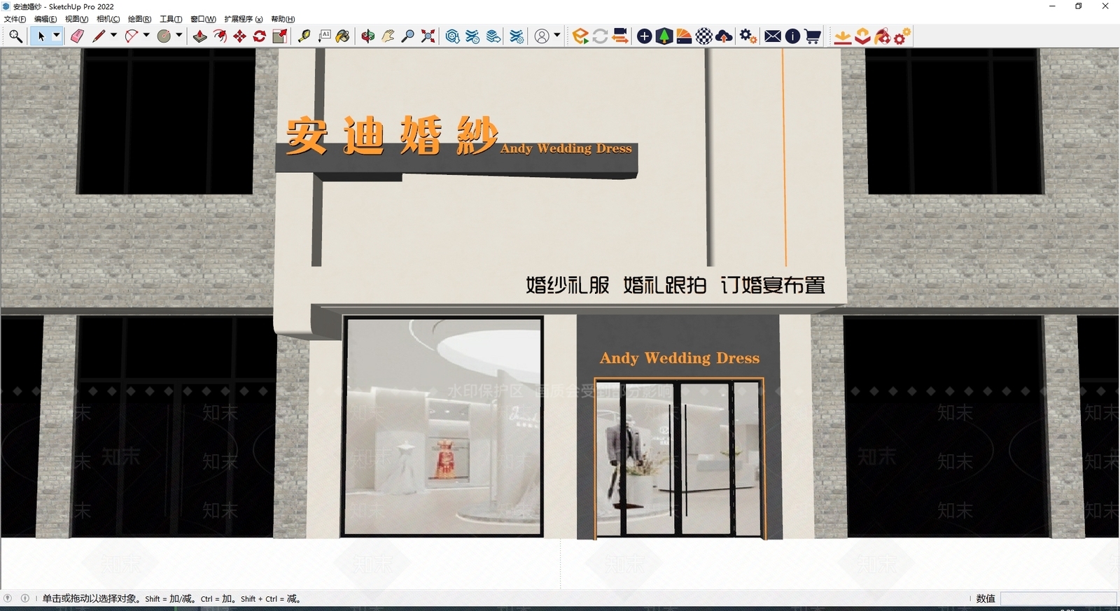Click the status bar geolocation icon
The height and width of the screenshot is (611, 1120).
tap(8, 598)
